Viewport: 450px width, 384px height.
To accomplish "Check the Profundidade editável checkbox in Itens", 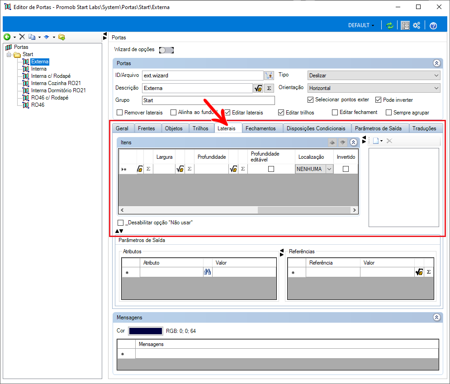I will pyautogui.click(x=271, y=169).
